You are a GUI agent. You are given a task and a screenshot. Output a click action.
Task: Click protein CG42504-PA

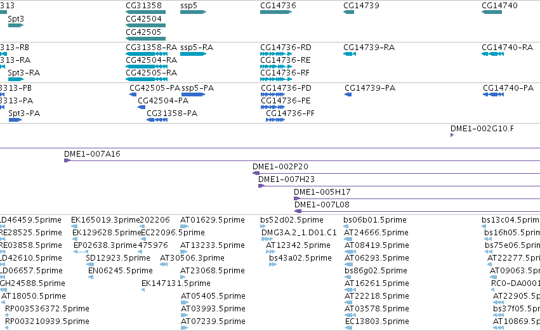coord(163,101)
